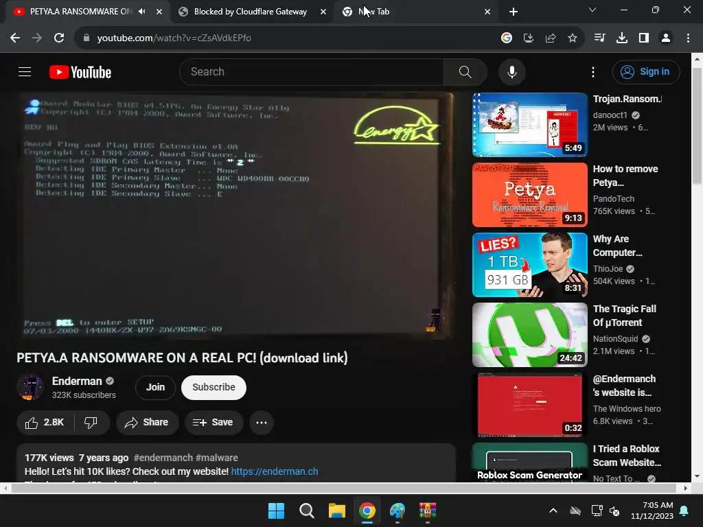
Task: Open a new browser tab
Action: coord(514,12)
